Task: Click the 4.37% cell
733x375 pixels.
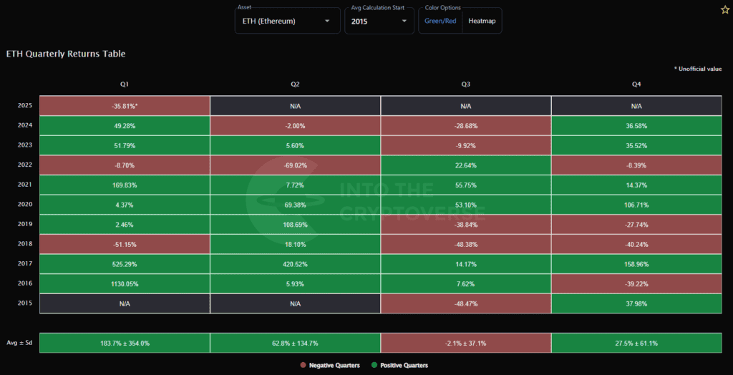Action: [x=125, y=205]
